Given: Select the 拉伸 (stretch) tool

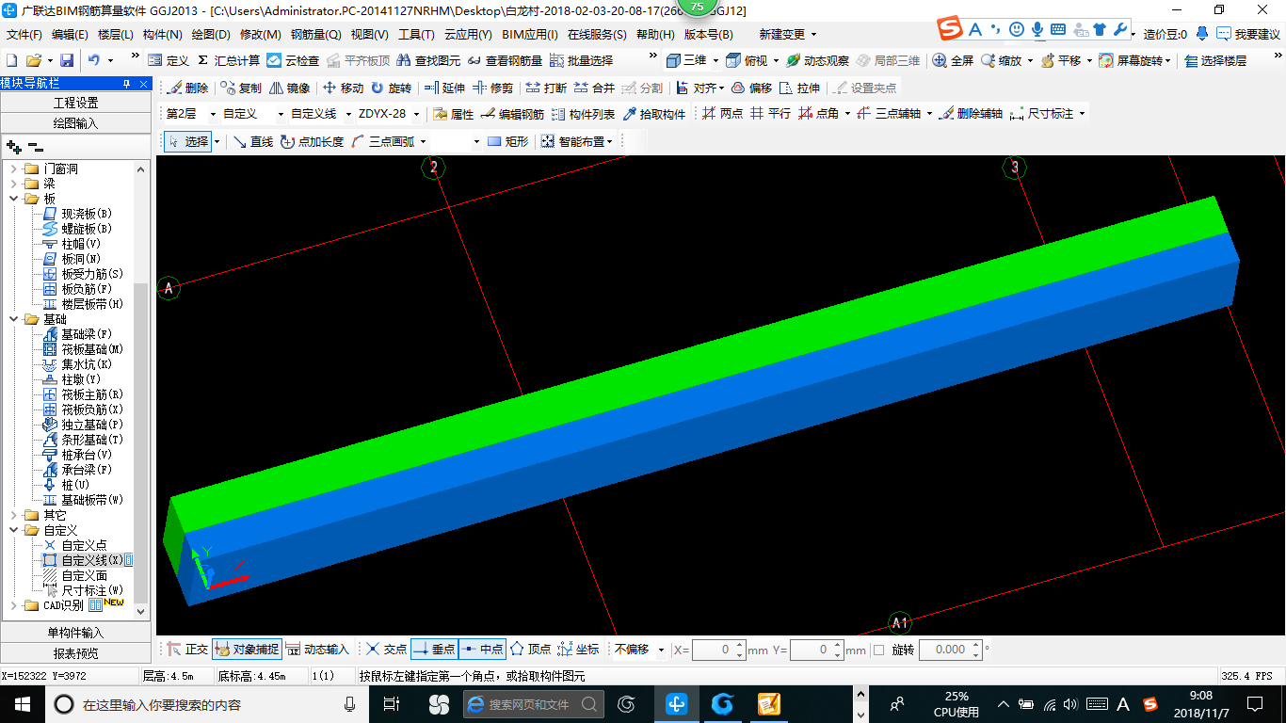Looking at the screenshot, I should [x=799, y=88].
